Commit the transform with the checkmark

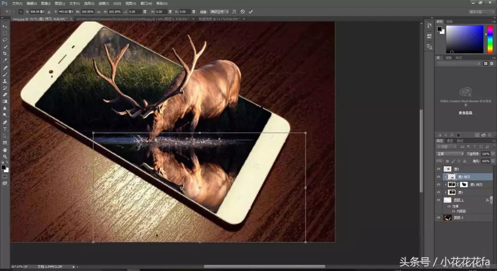click(x=250, y=11)
